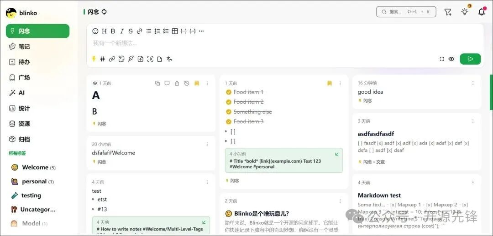
Task: Upload a file with the upload icon
Action: 141,59
